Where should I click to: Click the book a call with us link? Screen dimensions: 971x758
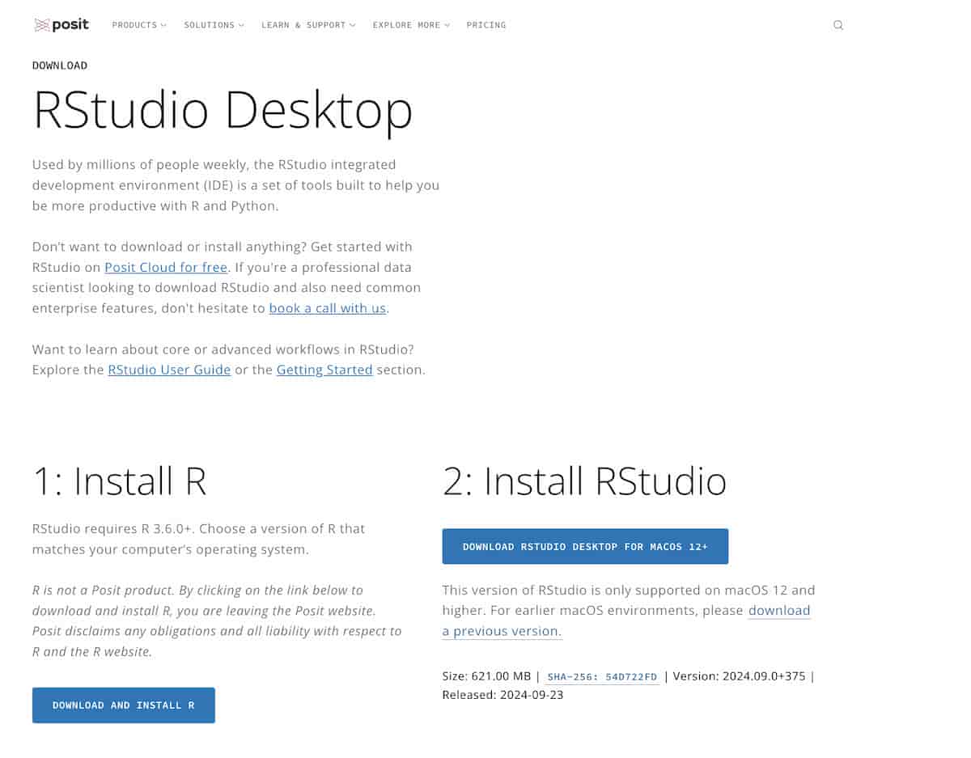327,308
